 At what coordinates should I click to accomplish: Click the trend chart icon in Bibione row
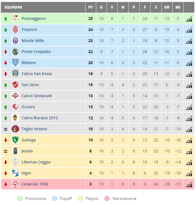click(189, 63)
